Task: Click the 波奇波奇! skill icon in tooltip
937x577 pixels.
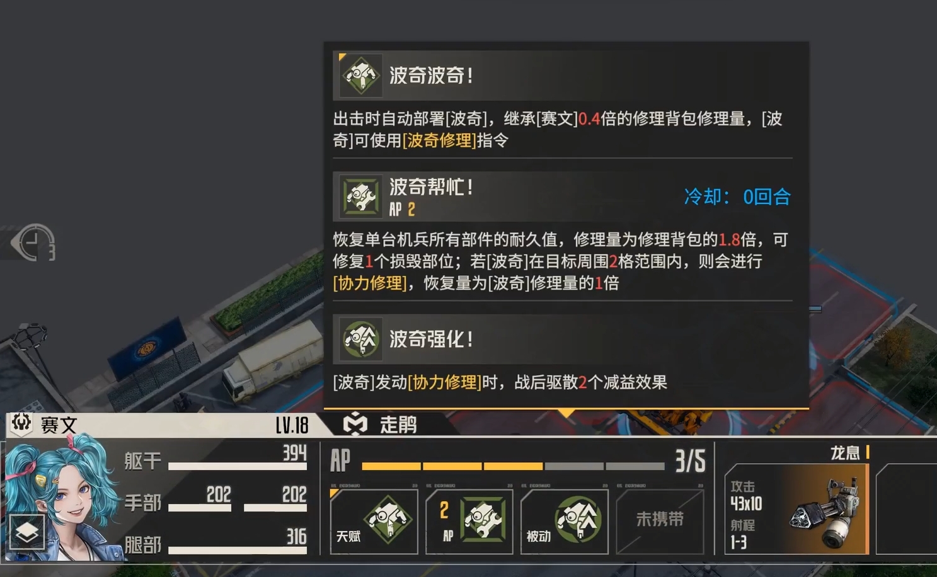Action: 361,76
